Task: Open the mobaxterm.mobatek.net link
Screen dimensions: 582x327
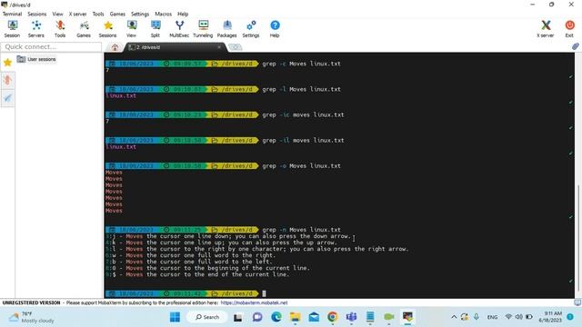Action: [x=254, y=302]
